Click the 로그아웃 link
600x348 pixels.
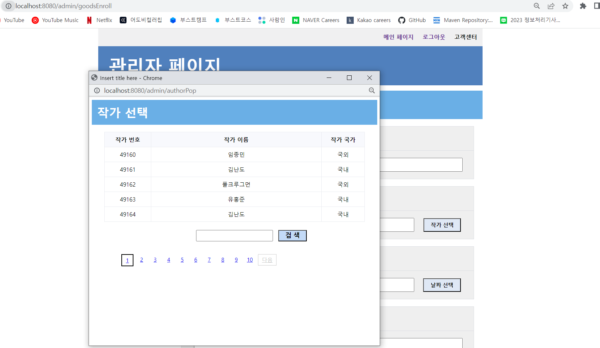434,37
